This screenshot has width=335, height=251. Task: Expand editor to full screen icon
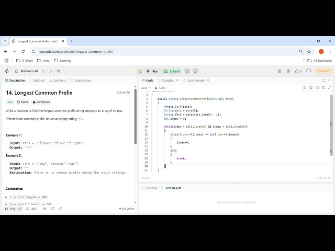pyautogui.click(x=329, y=88)
